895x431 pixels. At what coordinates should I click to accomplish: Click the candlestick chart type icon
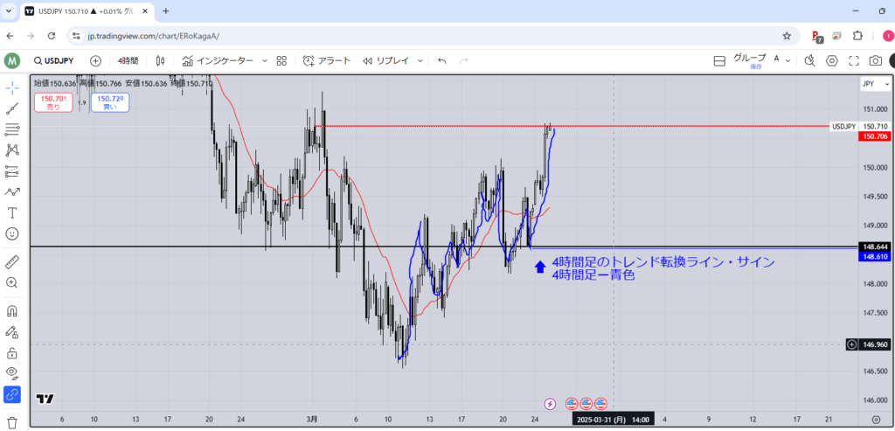tap(160, 61)
